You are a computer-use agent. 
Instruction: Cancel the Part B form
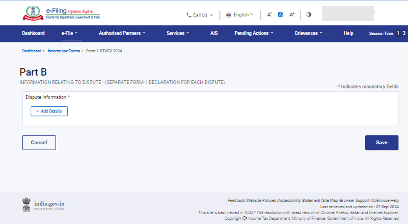(39, 143)
